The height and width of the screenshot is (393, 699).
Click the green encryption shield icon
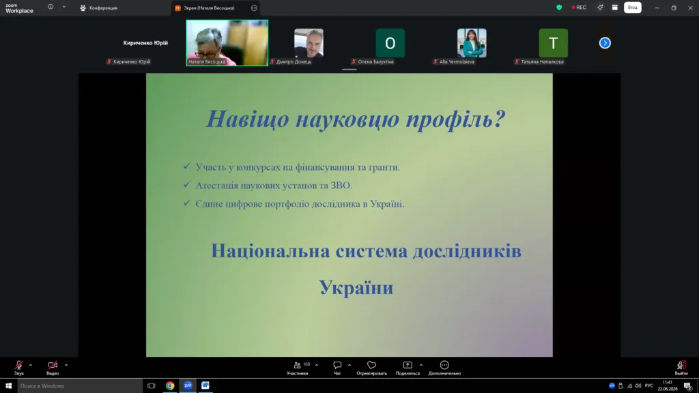[x=559, y=8]
